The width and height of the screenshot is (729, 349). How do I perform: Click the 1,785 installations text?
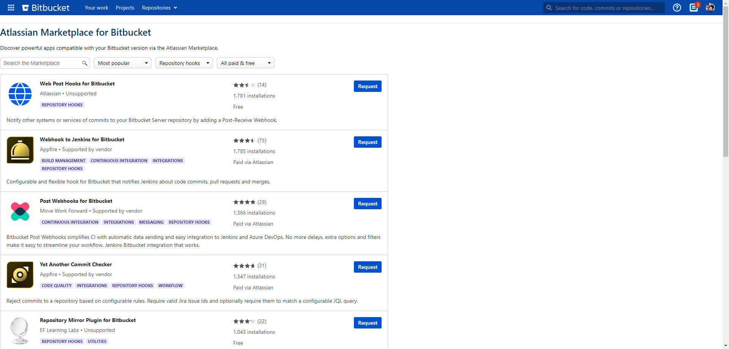tap(254, 151)
